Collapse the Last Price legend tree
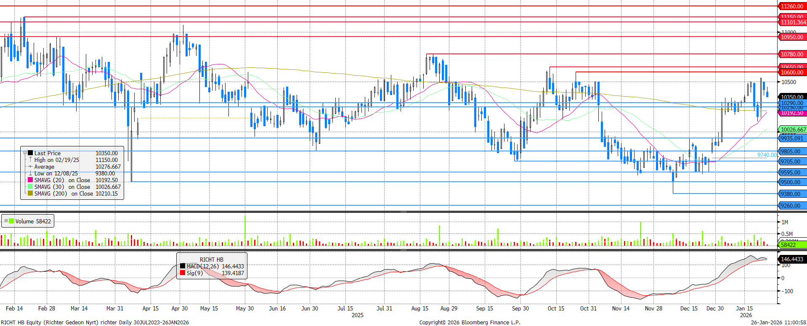 click(x=25, y=153)
